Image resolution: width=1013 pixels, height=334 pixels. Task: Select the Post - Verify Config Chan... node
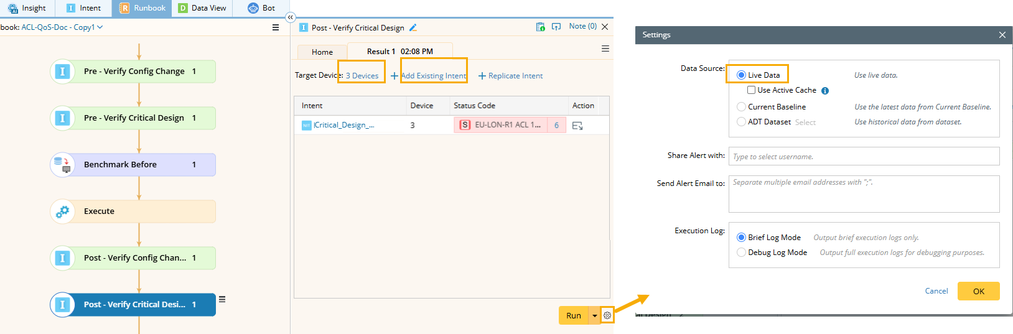click(x=133, y=258)
